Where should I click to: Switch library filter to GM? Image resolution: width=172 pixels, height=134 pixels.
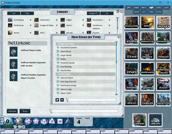point(13,13)
